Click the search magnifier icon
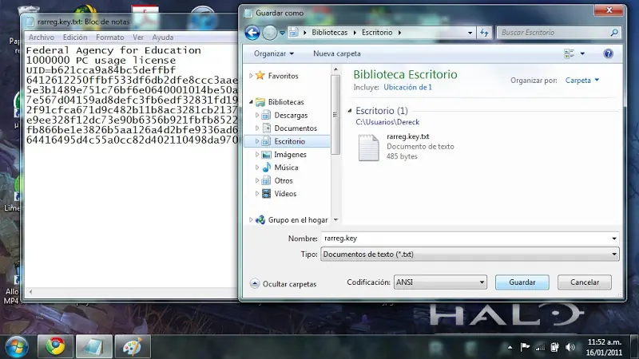The width and height of the screenshot is (639, 359). (x=614, y=33)
